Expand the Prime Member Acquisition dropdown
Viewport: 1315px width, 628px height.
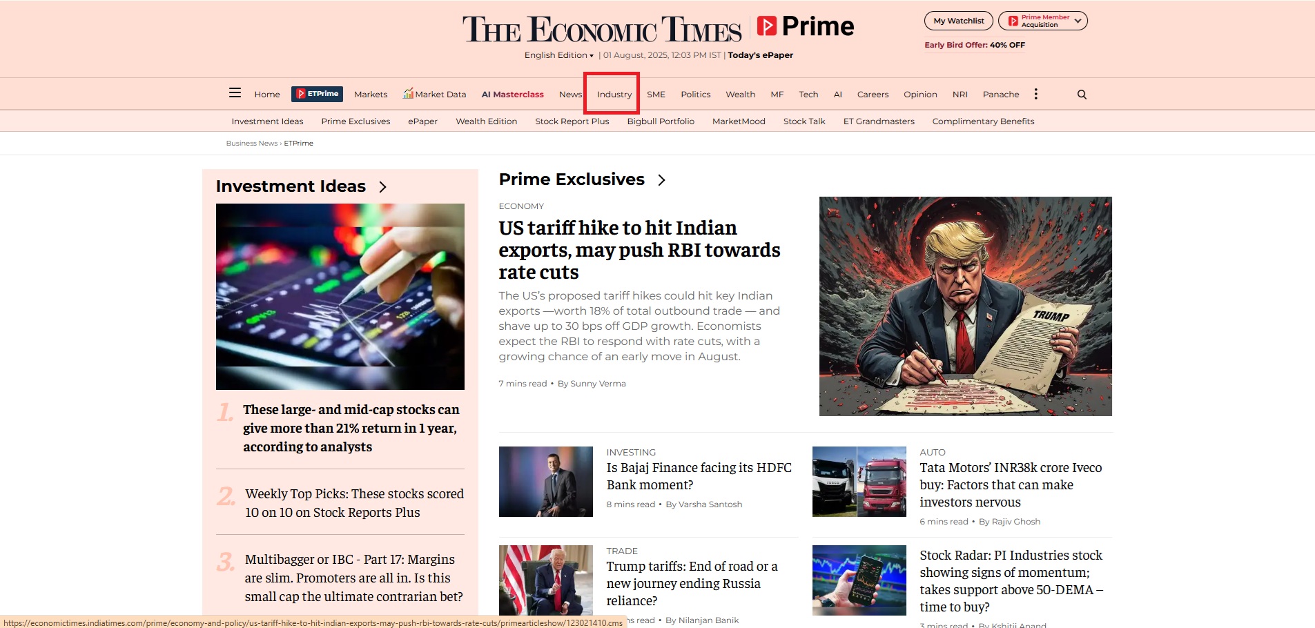1042,21
